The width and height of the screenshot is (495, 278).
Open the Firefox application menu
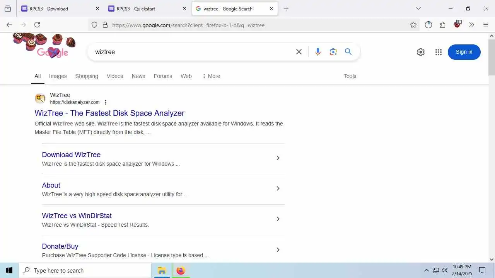coord(486,25)
